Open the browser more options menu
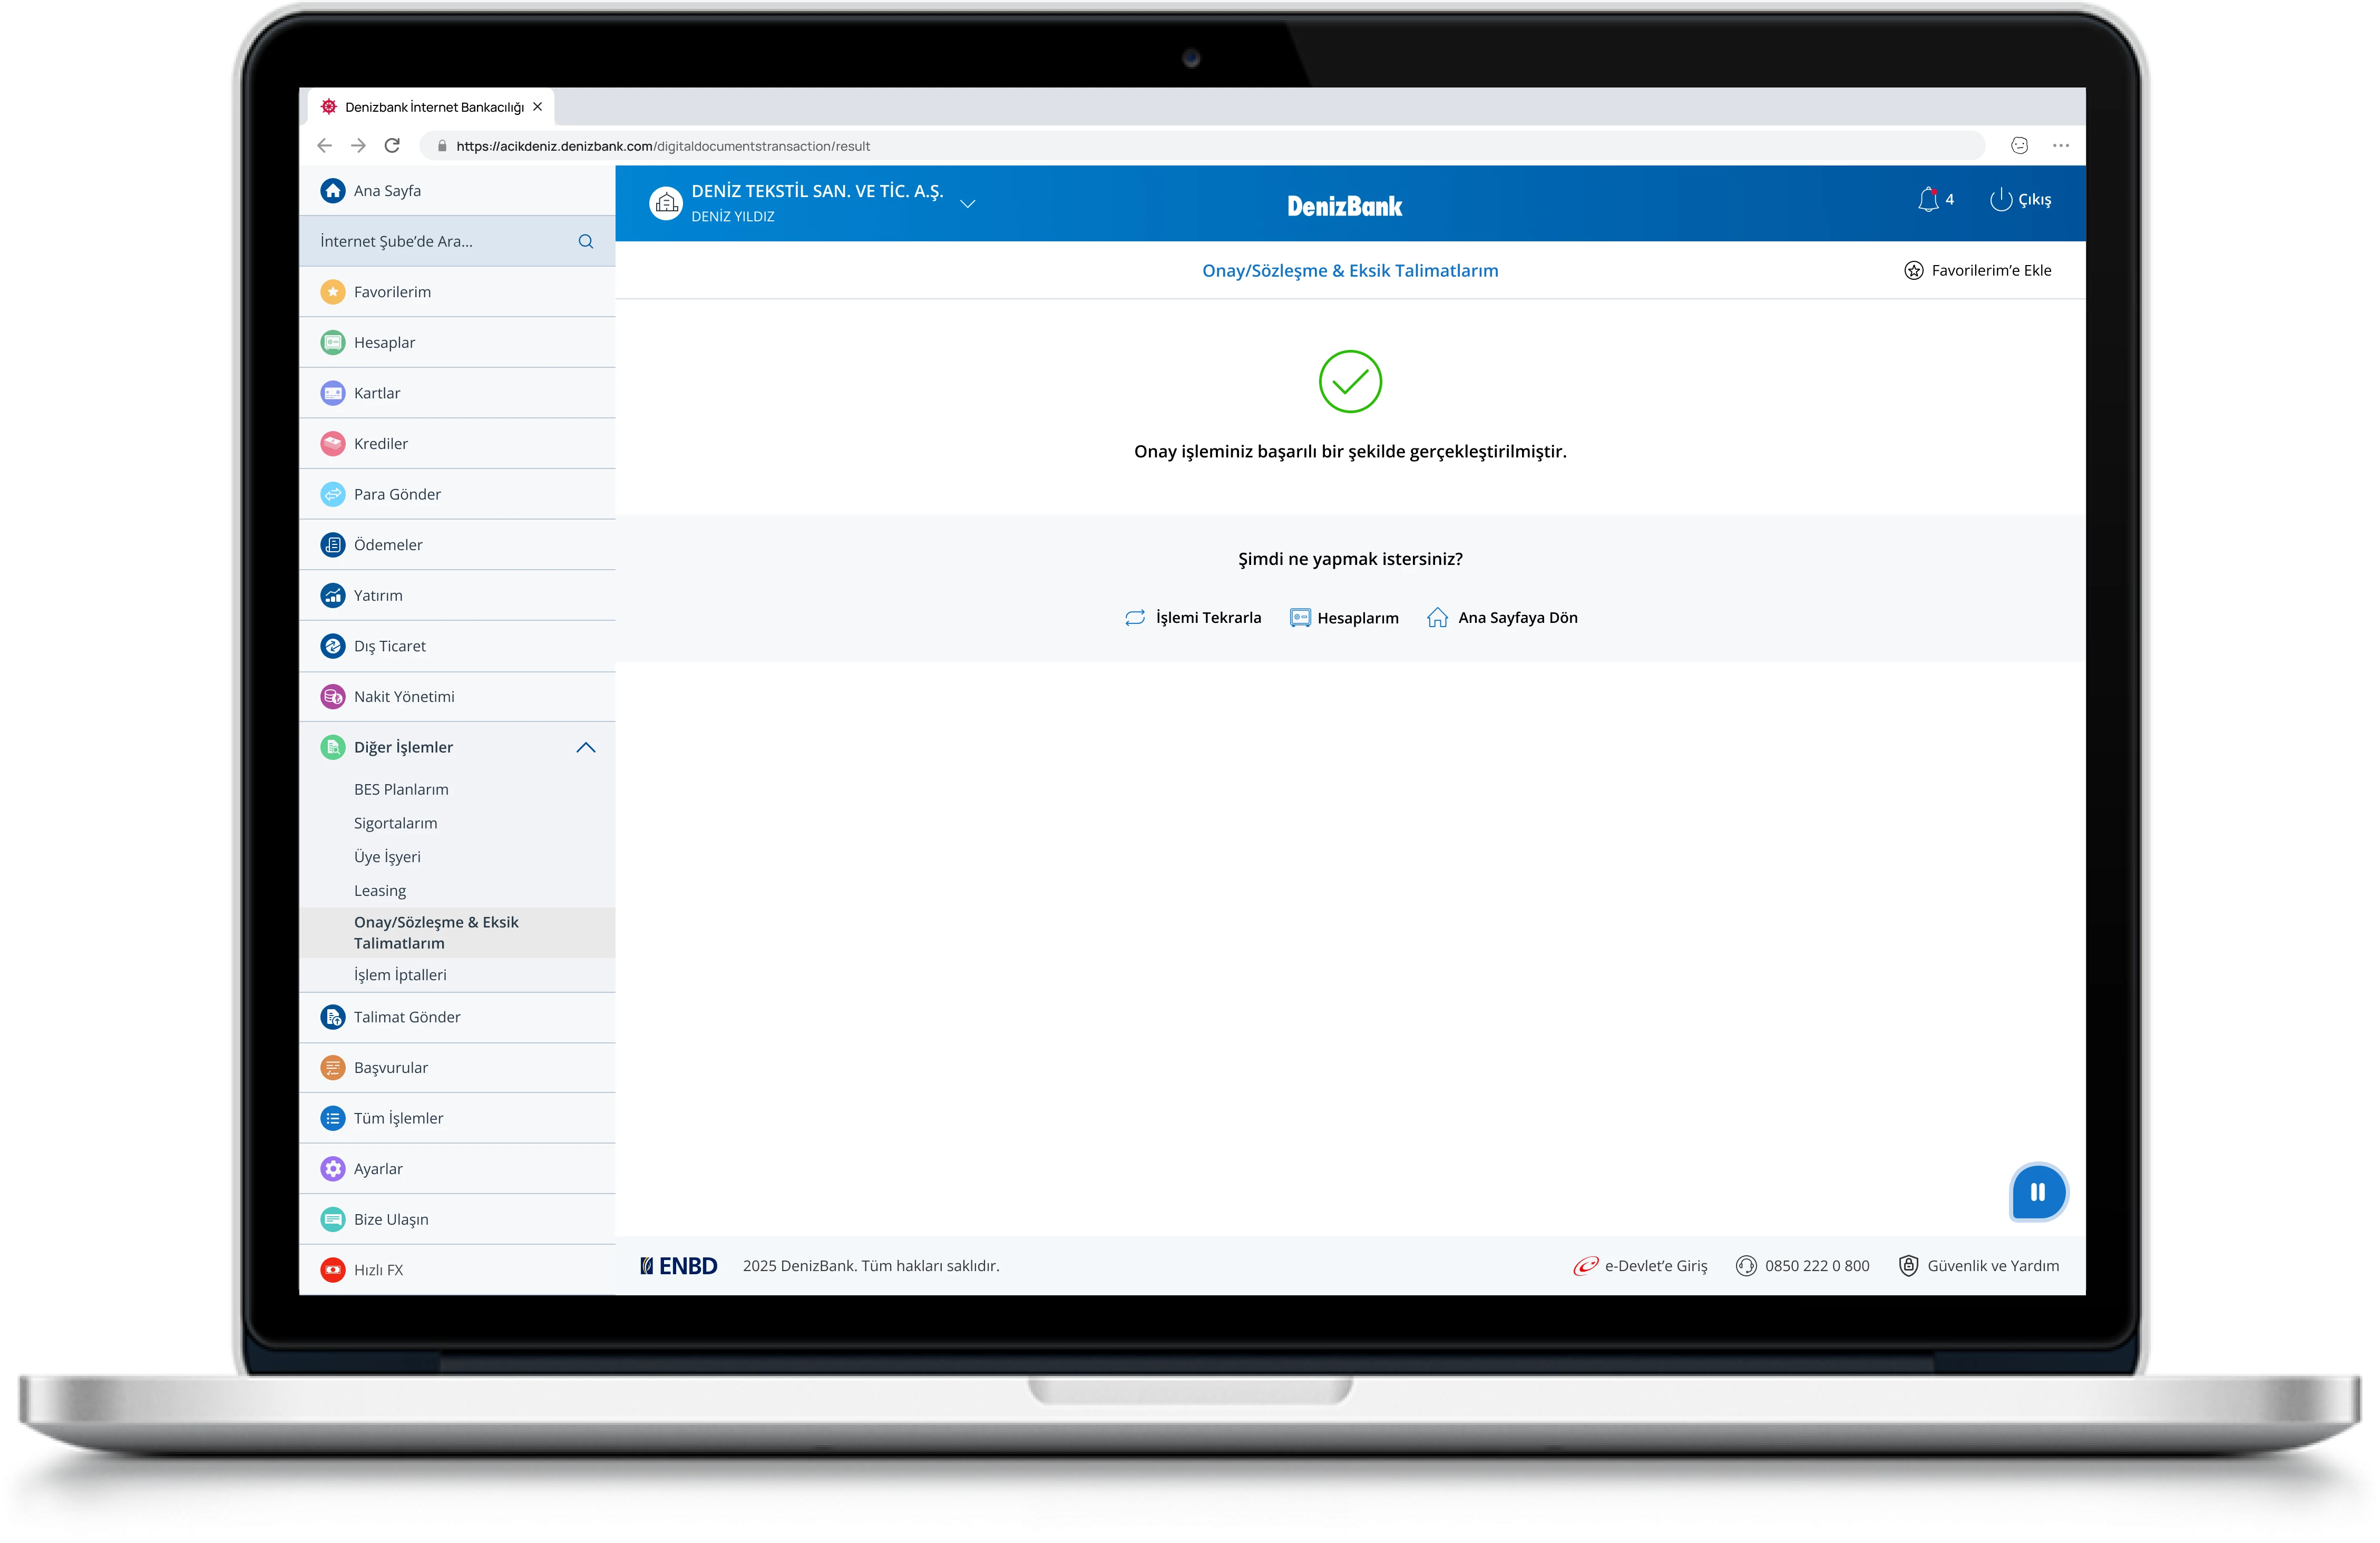This screenshot has height=1543, width=2380. pos(2061,146)
